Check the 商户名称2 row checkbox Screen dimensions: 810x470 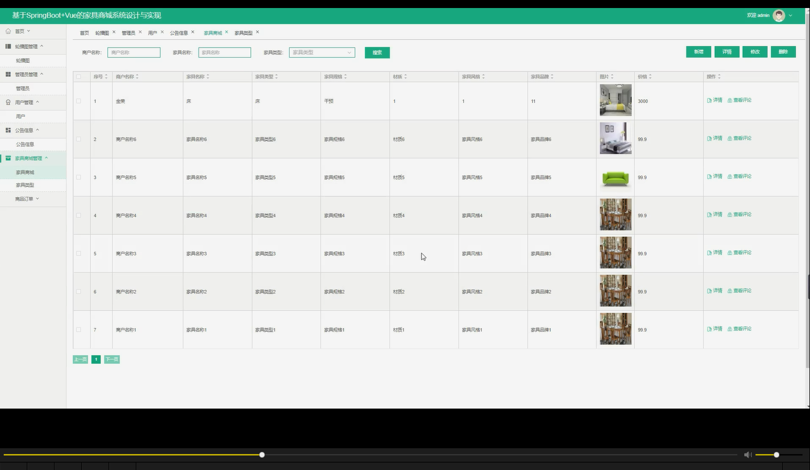79,292
